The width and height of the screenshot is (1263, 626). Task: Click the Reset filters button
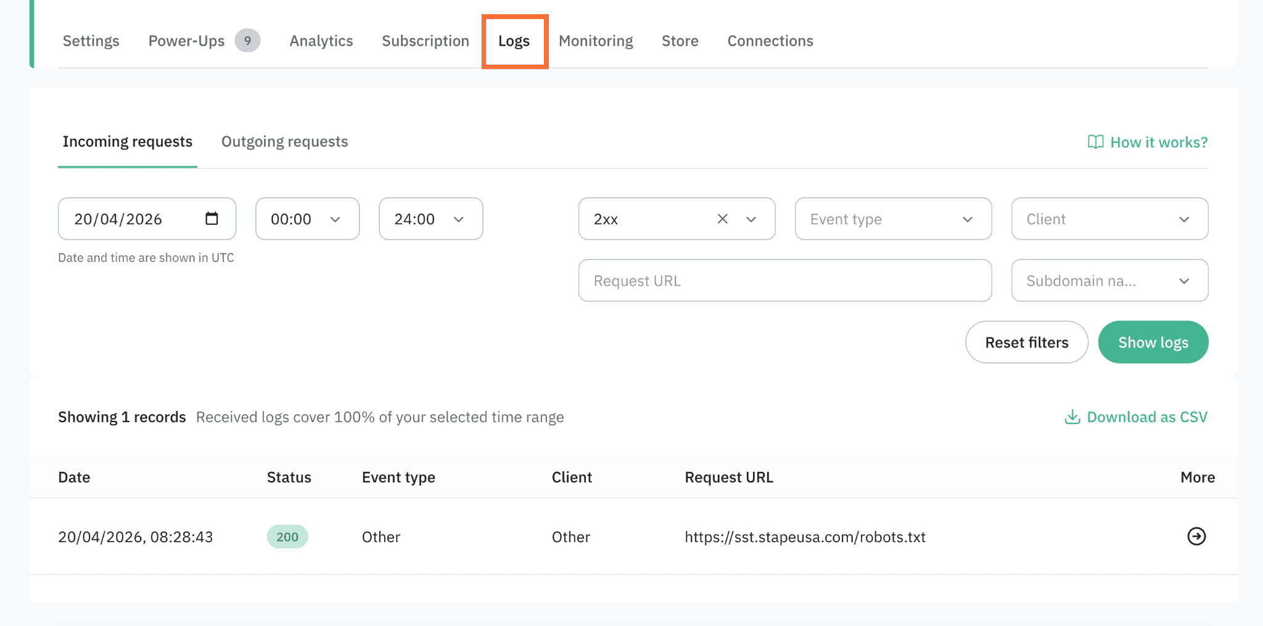pyautogui.click(x=1026, y=342)
